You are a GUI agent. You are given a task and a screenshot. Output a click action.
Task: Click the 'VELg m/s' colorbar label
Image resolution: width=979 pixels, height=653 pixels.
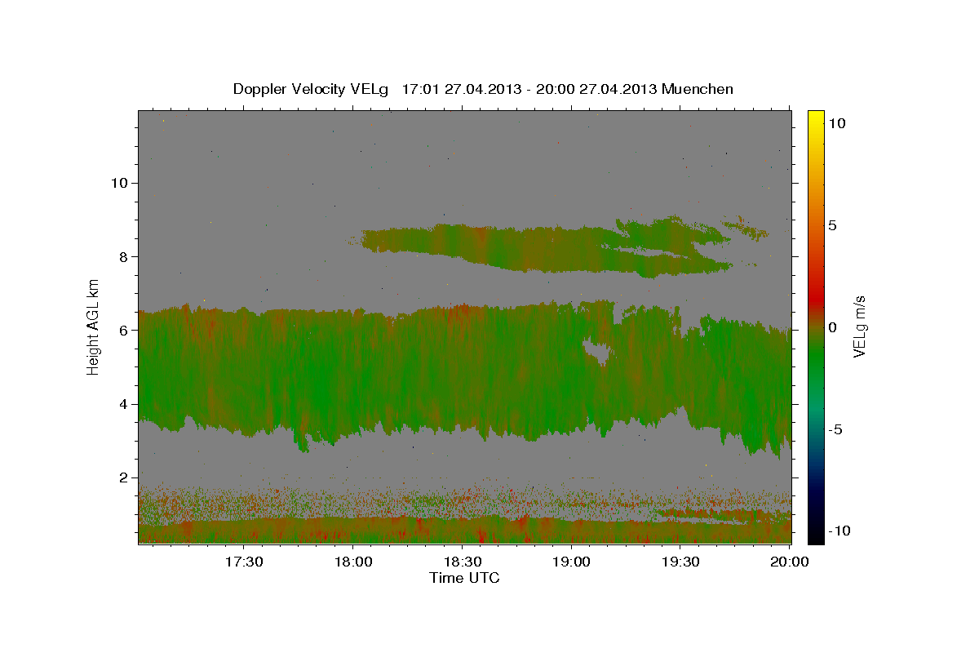(x=859, y=326)
